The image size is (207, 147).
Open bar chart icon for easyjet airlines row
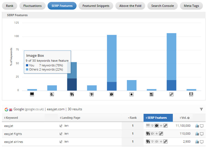tap(197, 142)
